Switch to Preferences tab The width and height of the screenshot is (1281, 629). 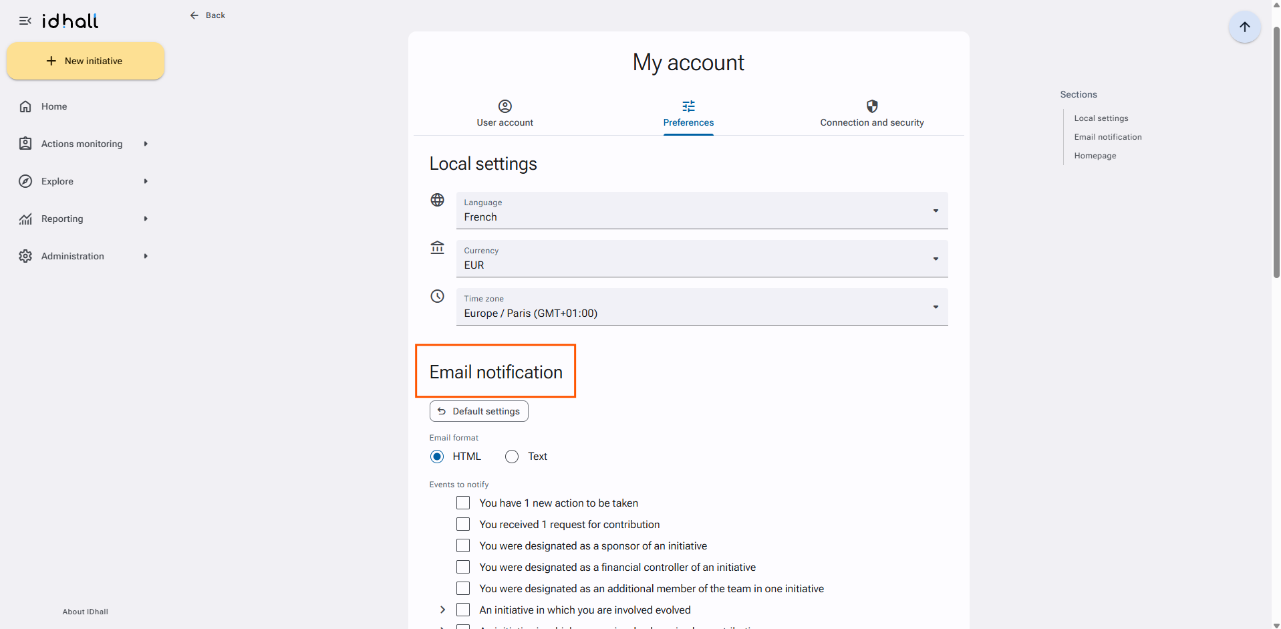(x=688, y=114)
